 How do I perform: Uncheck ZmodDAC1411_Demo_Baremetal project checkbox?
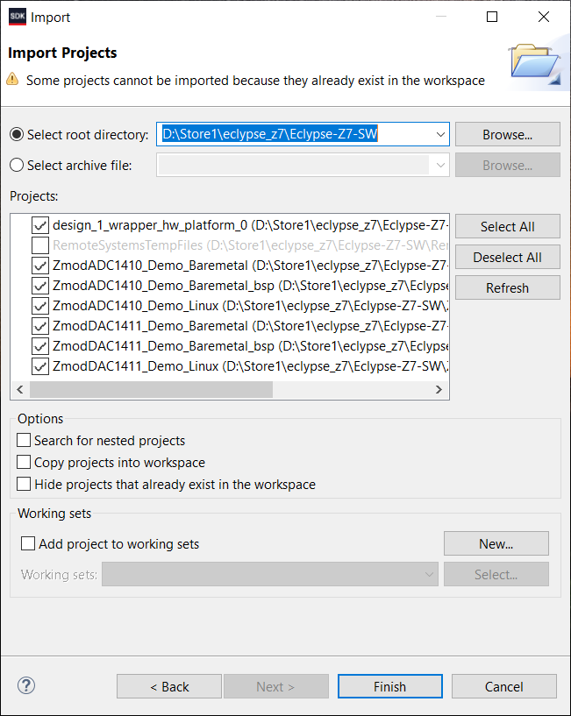(40, 326)
